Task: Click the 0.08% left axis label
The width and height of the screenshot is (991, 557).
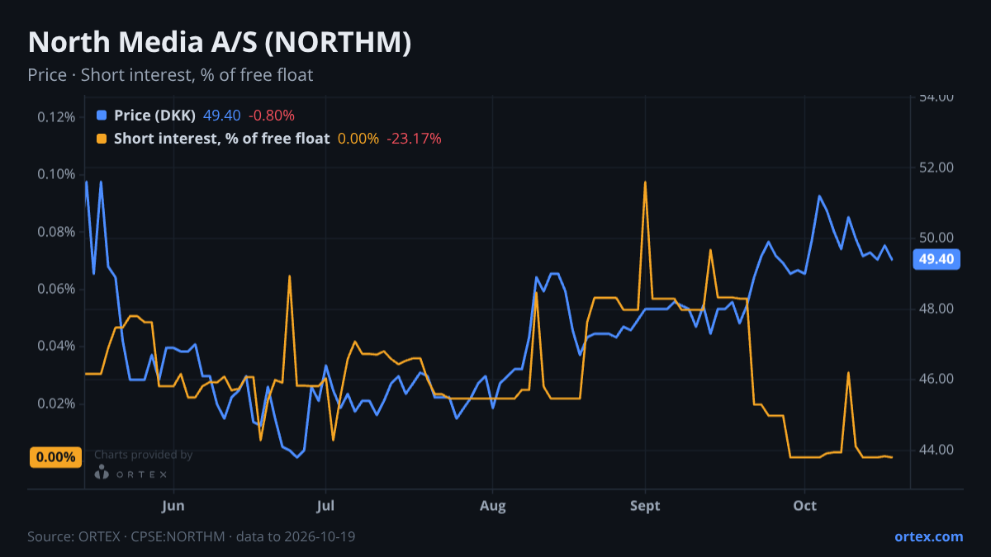Action: pyautogui.click(x=56, y=232)
